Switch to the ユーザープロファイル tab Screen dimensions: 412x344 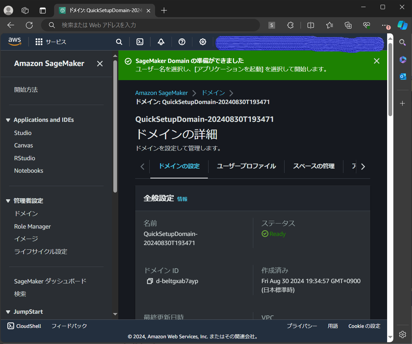246,166
